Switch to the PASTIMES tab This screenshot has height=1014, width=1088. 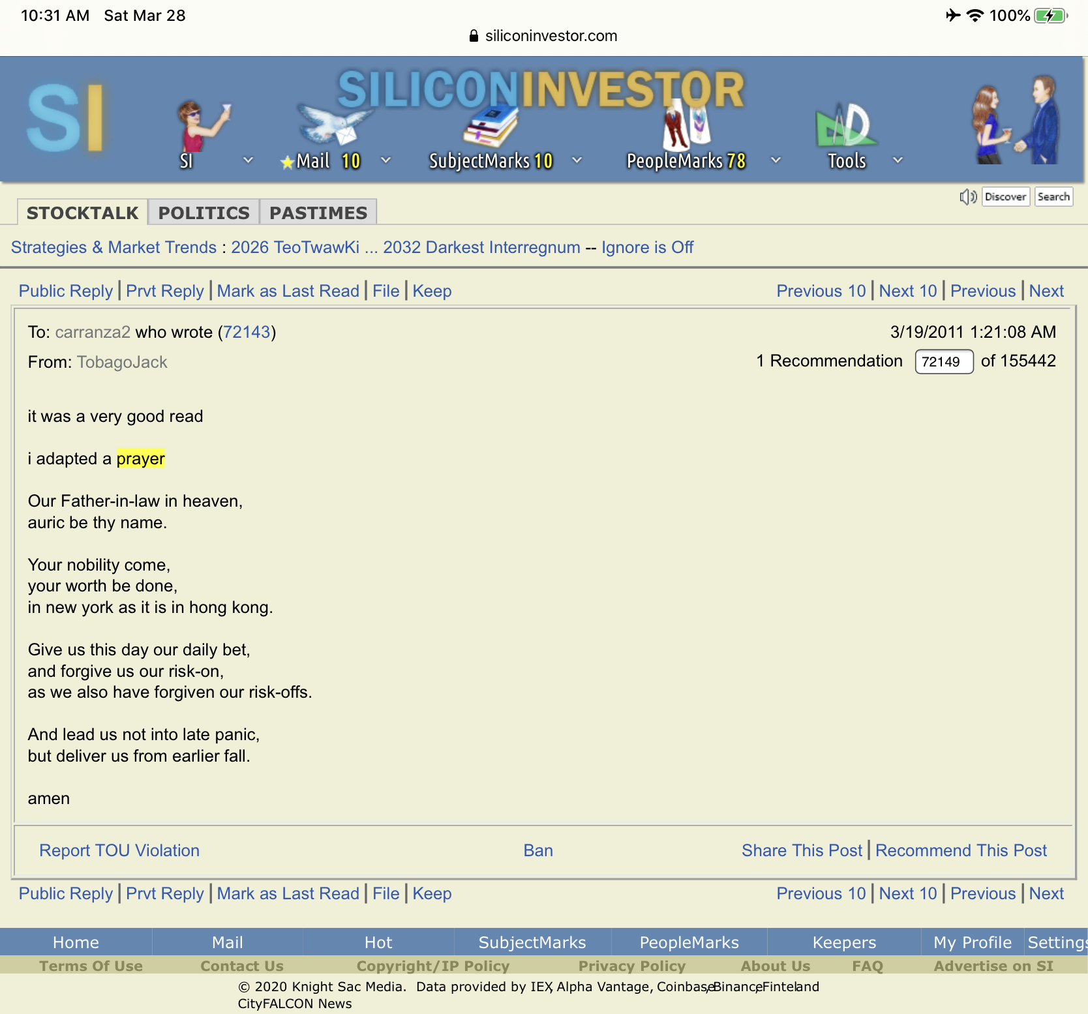click(x=318, y=213)
